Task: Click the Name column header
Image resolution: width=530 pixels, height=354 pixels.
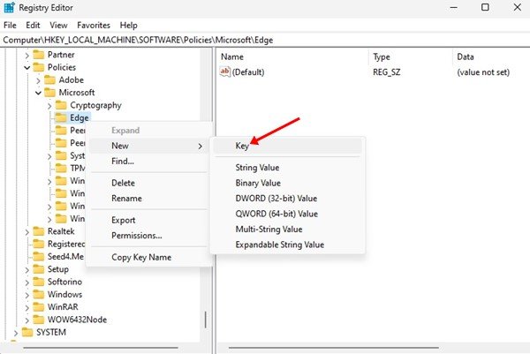Action: [x=293, y=56]
